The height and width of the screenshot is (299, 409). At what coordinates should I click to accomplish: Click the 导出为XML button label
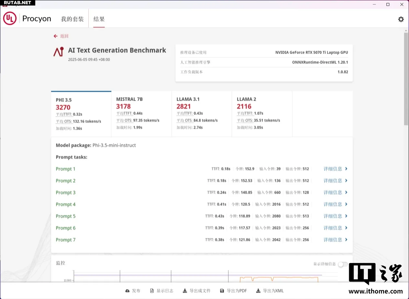[x=273, y=291]
